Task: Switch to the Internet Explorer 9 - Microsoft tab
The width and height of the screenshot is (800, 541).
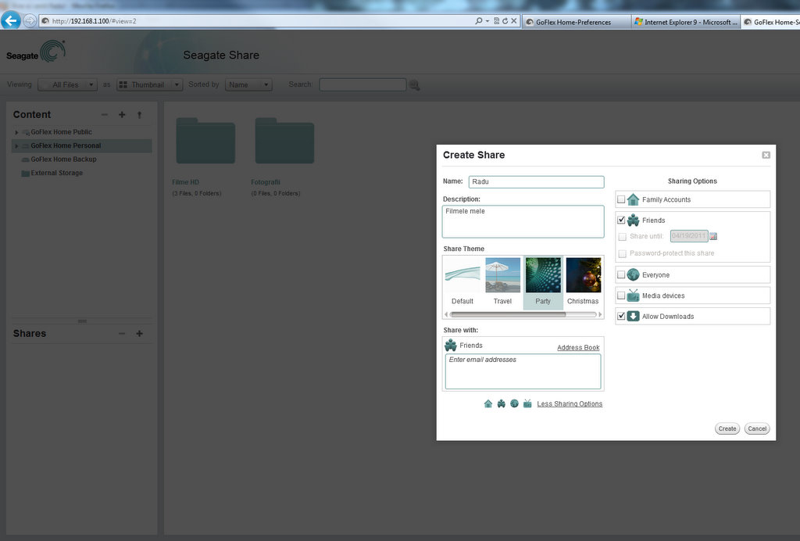Action: [x=685, y=22]
